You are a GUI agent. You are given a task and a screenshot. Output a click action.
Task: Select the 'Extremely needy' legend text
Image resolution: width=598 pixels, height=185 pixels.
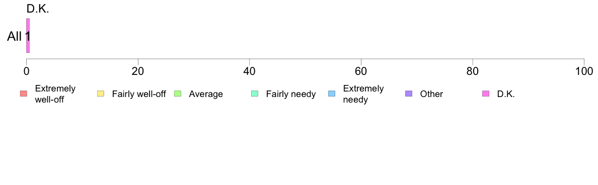coord(363,94)
